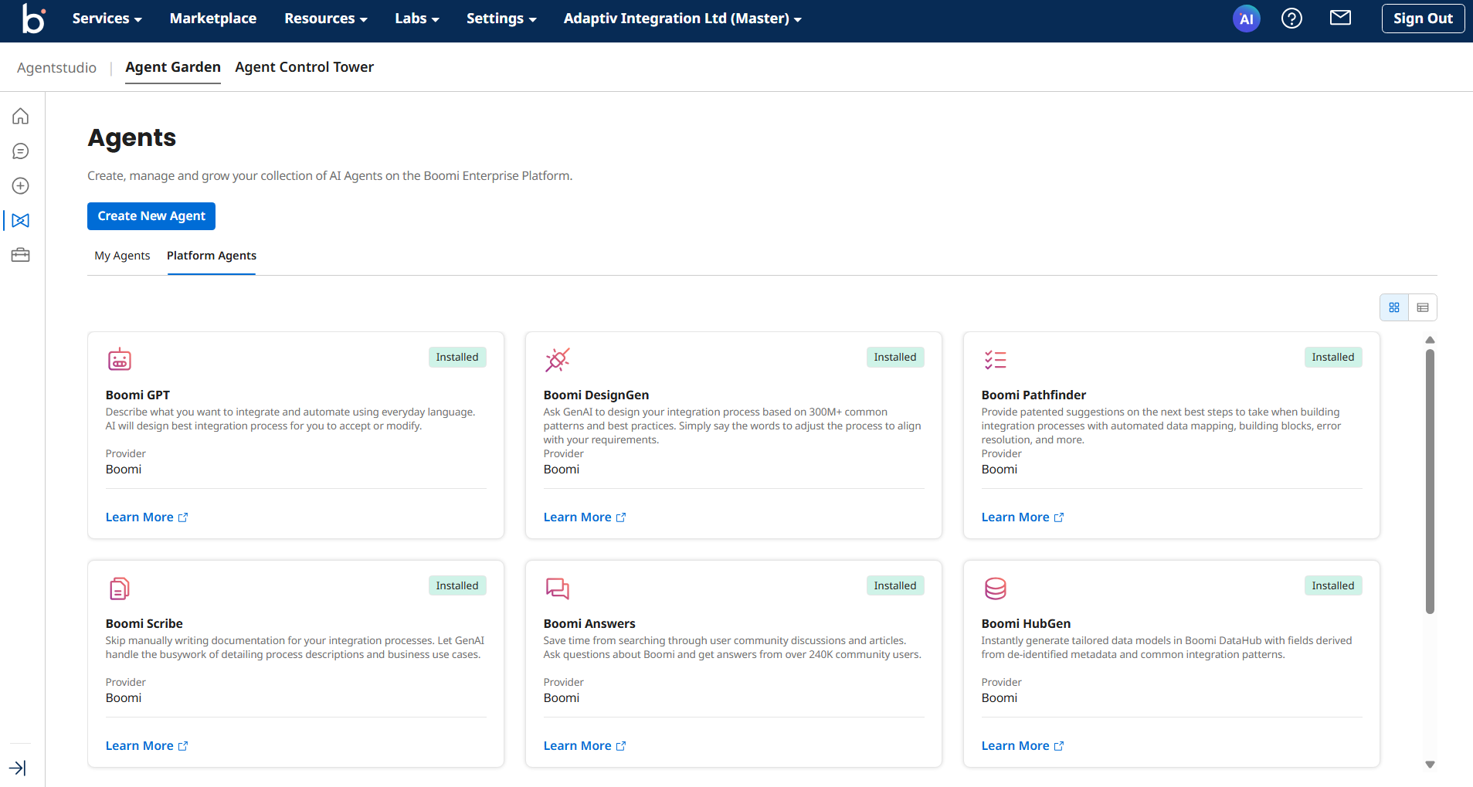The width and height of the screenshot is (1473, 787).
Task: Click the Boomi HubGen database icon
Action: (996, 589)
